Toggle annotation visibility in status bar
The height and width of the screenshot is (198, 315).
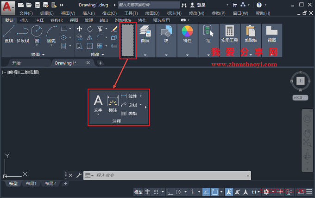[229, 192]
